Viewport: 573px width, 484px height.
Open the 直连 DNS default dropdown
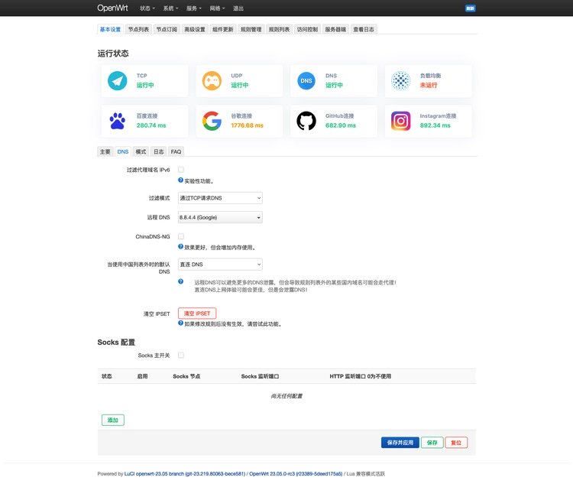click(x=220, y=265)
